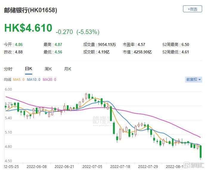Click the MA10 indicator label
206x170 pixels.
tap(33, 80)
